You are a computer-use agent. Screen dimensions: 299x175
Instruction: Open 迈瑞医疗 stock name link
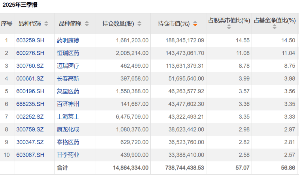click(x=68, y=66)
